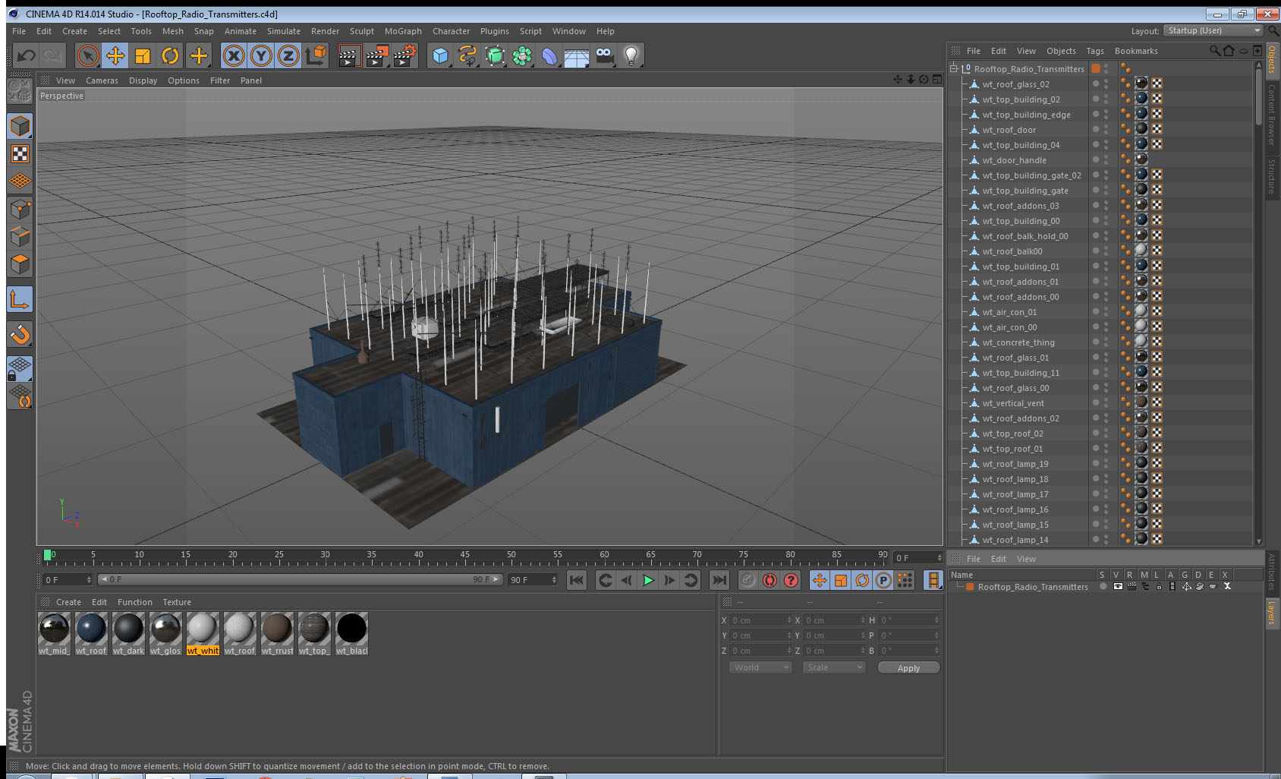
Task: Jump to end of animation
Action: point(719,580)
